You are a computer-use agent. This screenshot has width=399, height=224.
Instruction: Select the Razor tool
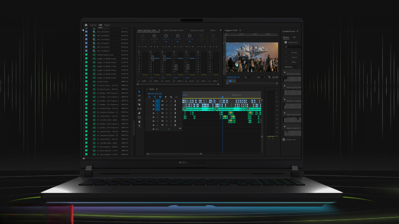[139, 105]
